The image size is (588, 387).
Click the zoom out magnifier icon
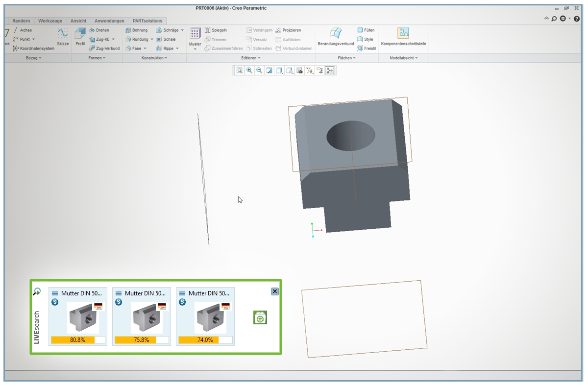(259, 71)
